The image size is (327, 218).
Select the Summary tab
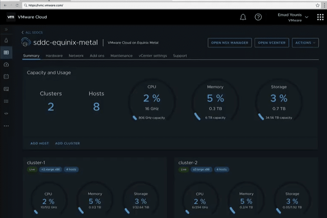(x=31, y=56)
